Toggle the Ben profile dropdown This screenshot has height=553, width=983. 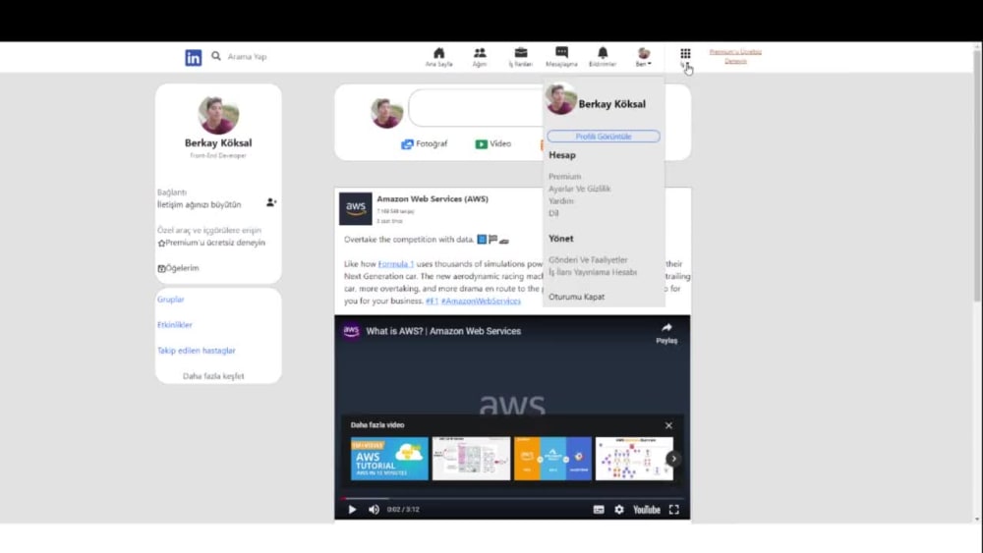tap(644, 56)
